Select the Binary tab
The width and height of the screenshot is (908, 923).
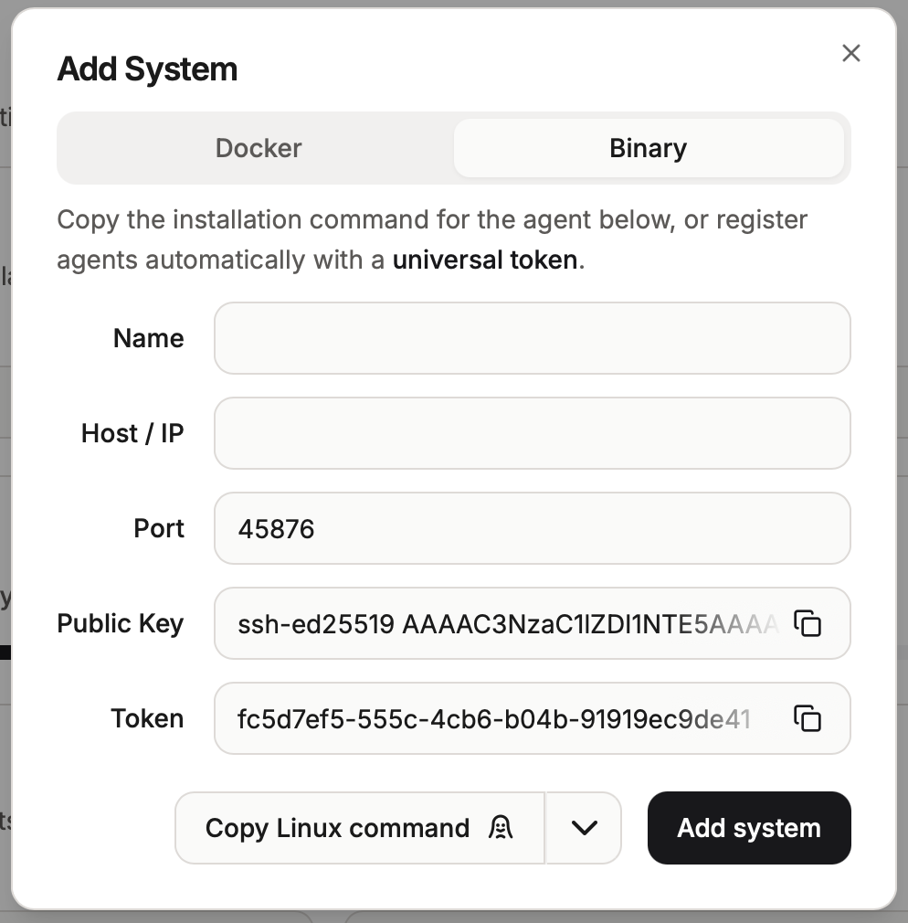[x=648, y=148]
